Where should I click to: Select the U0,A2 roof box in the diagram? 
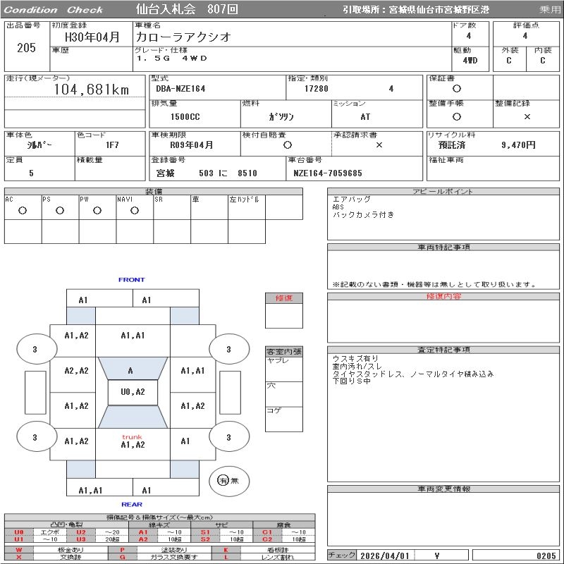click(x=133, y=392)
